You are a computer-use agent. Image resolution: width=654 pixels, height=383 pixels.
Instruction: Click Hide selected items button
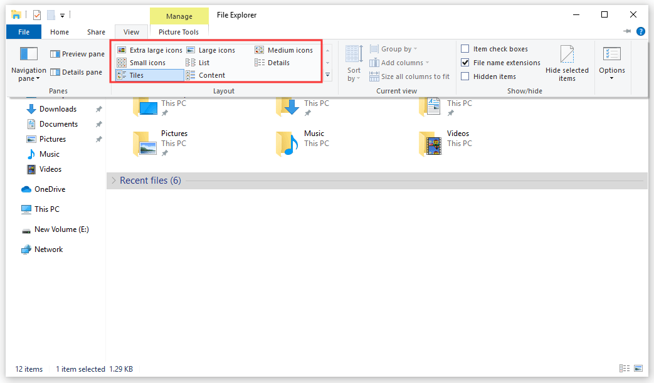pyautogui.click(x=567, y=64)
